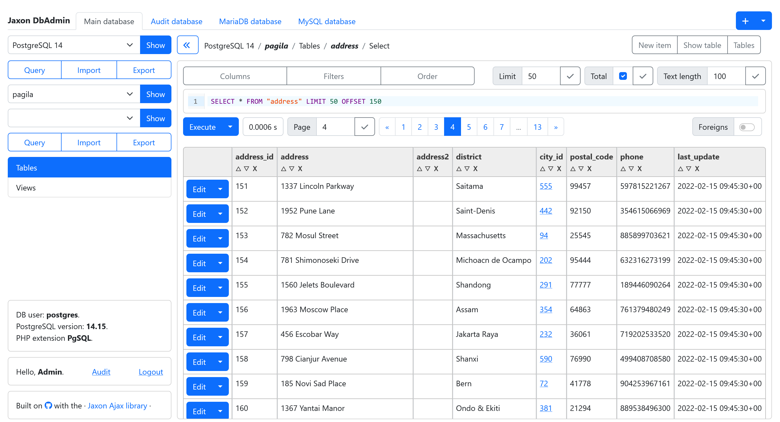The image size is (780, 422).
Task: Click Show next to PostgreSQL 14
Action: 156,45
